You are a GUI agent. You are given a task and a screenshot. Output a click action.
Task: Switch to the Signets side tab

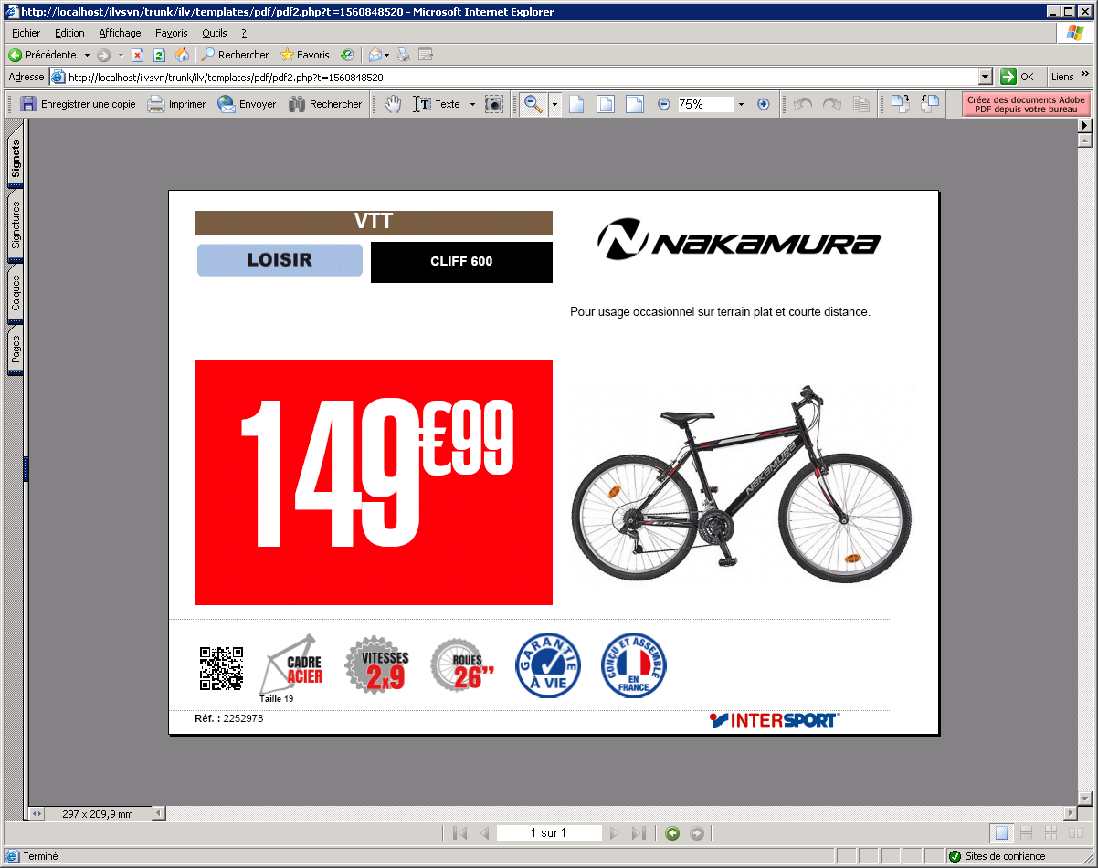16,159
